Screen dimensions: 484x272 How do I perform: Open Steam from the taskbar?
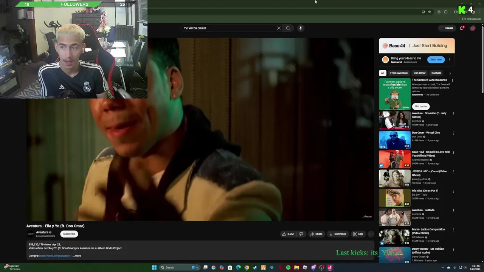[254, 267]
